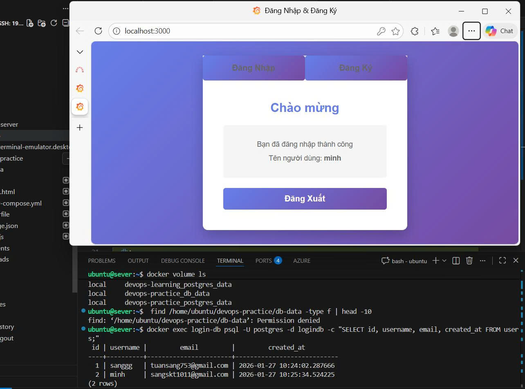Open the browser Extensions puzzle icon
Screen dimensions: 525x389
pos(415,31)
